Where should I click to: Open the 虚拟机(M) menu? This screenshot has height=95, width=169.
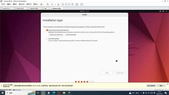22,4
